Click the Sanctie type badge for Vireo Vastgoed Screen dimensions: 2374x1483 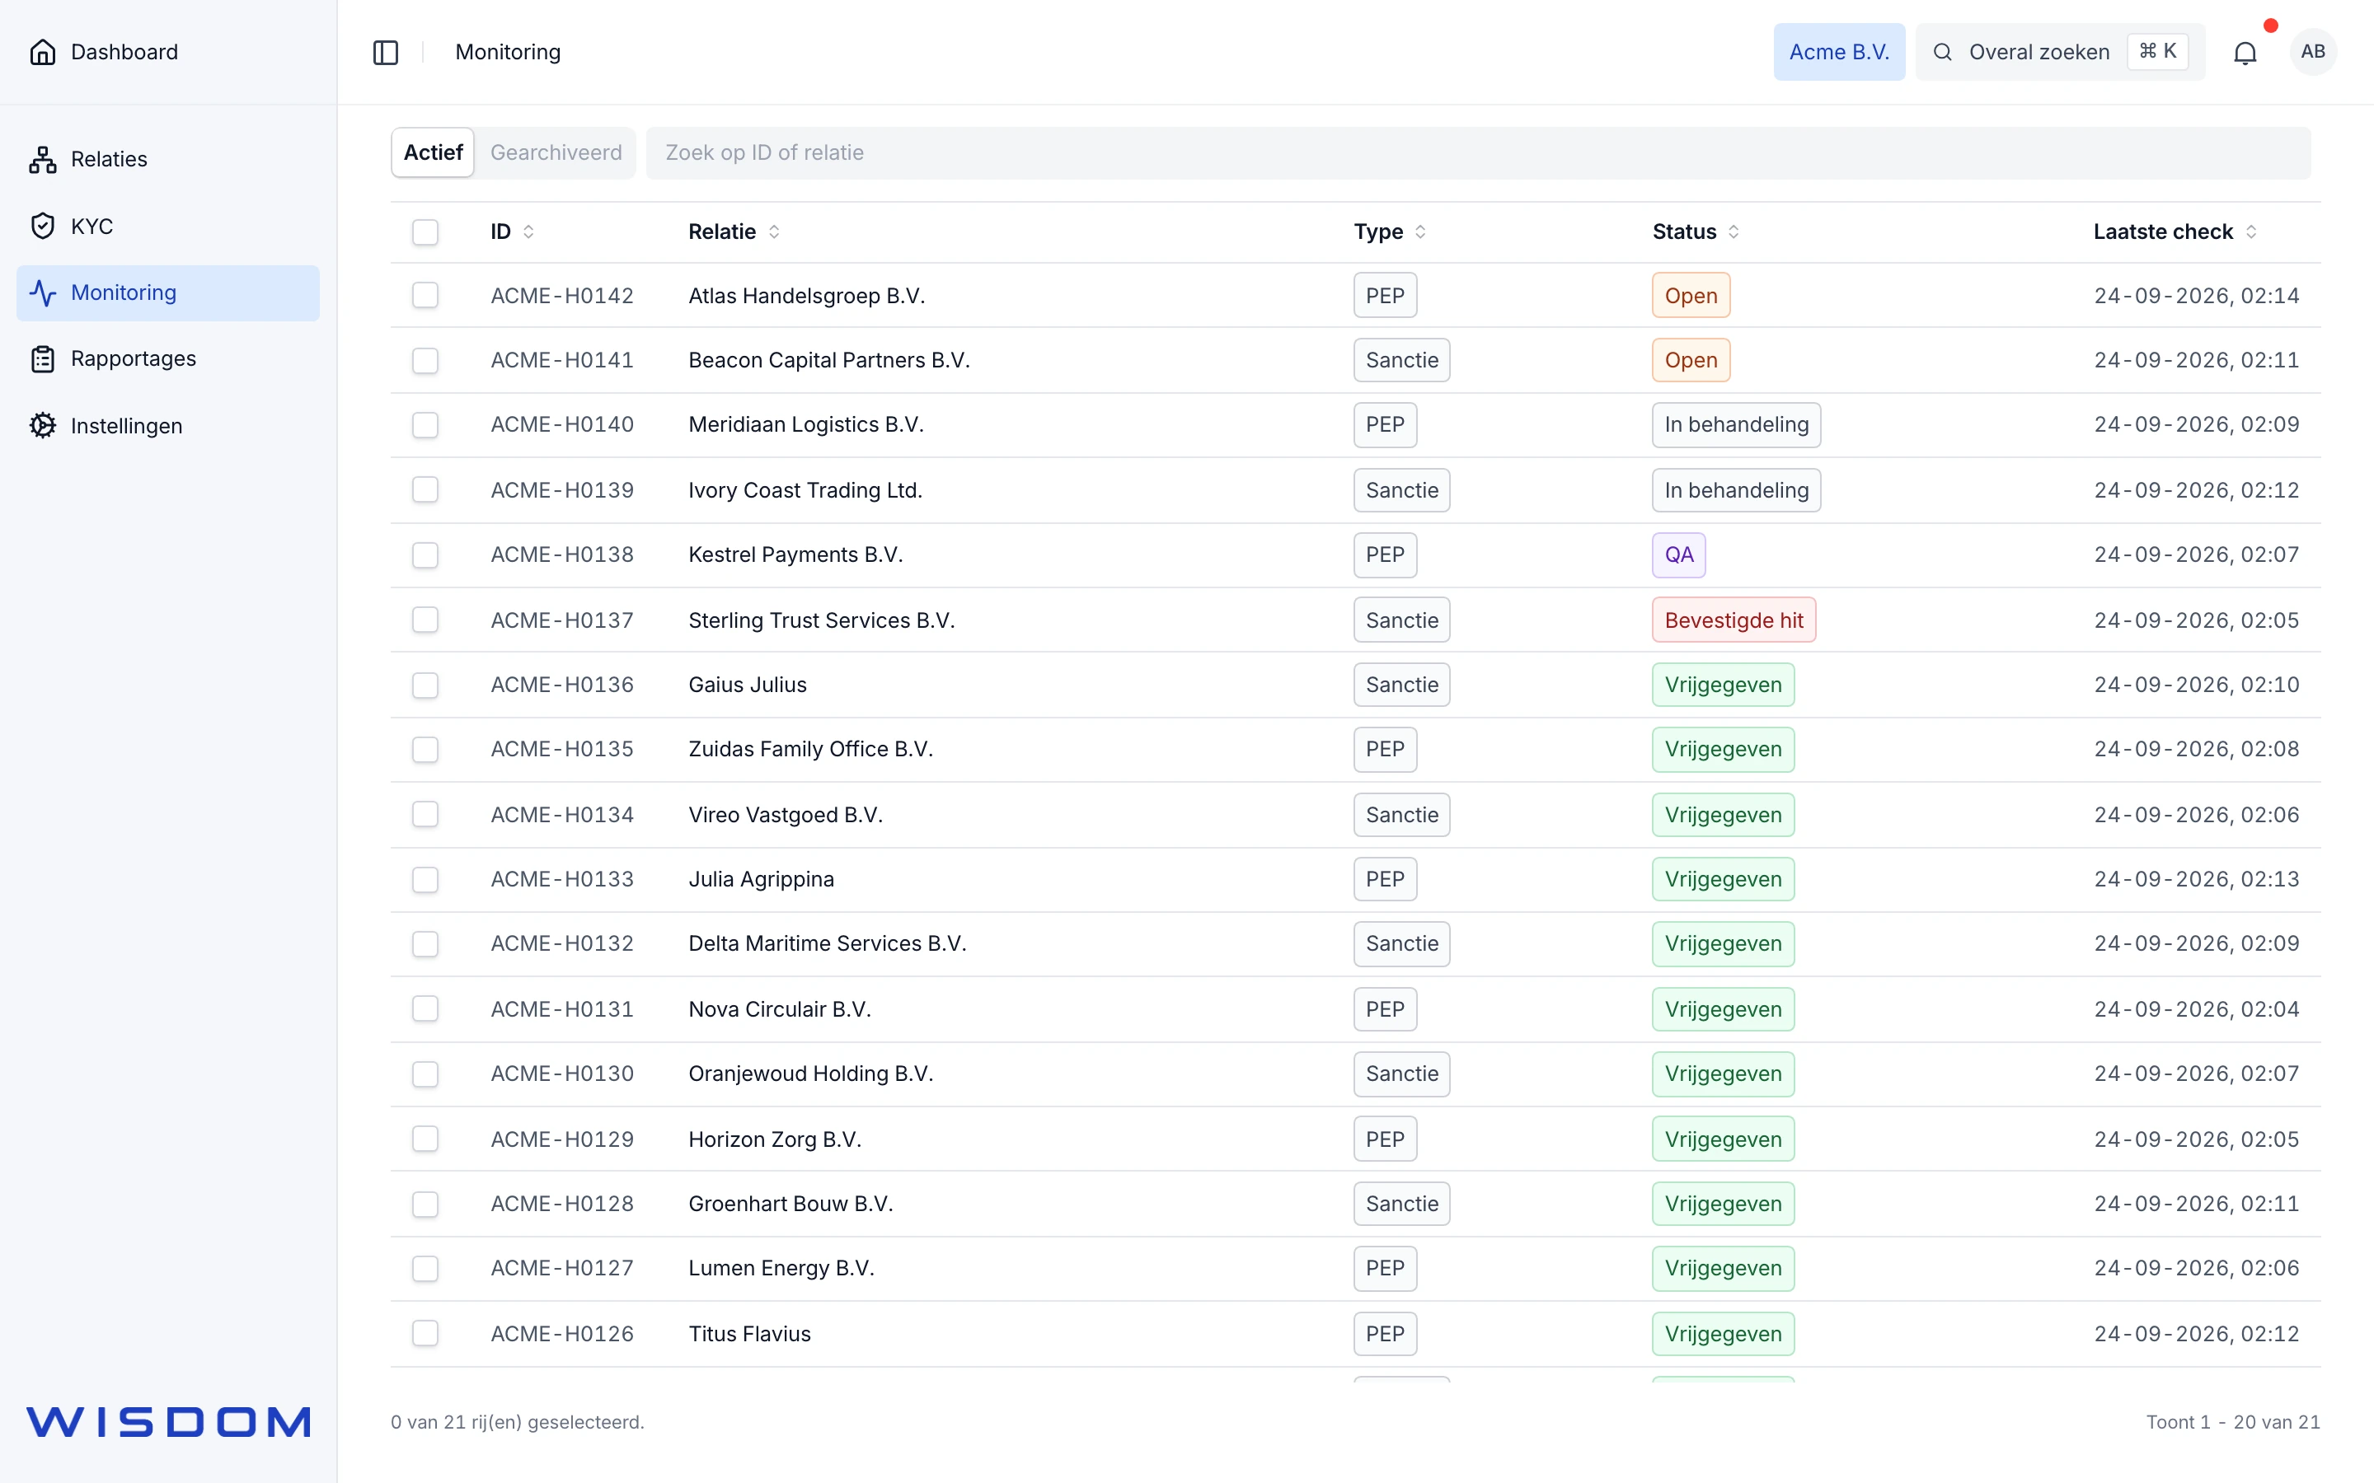(x=1400, y=815)
